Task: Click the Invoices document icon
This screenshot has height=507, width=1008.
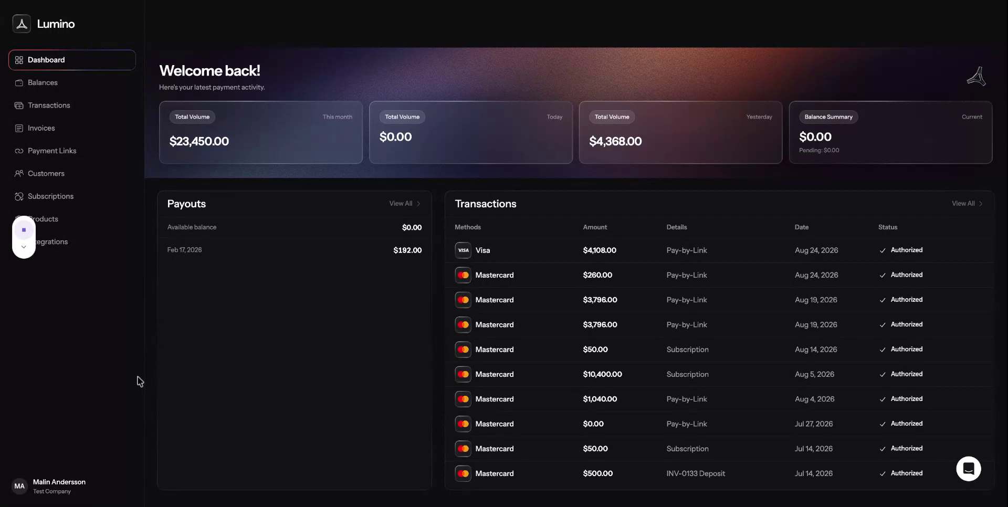Action: (x=19, y=128)
